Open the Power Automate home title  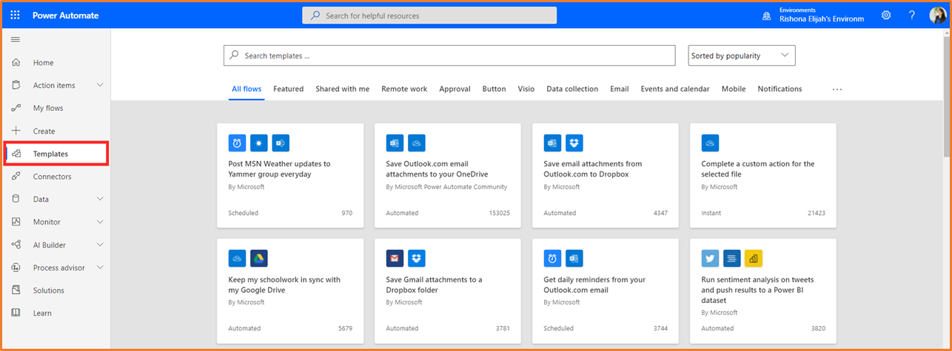65,16
